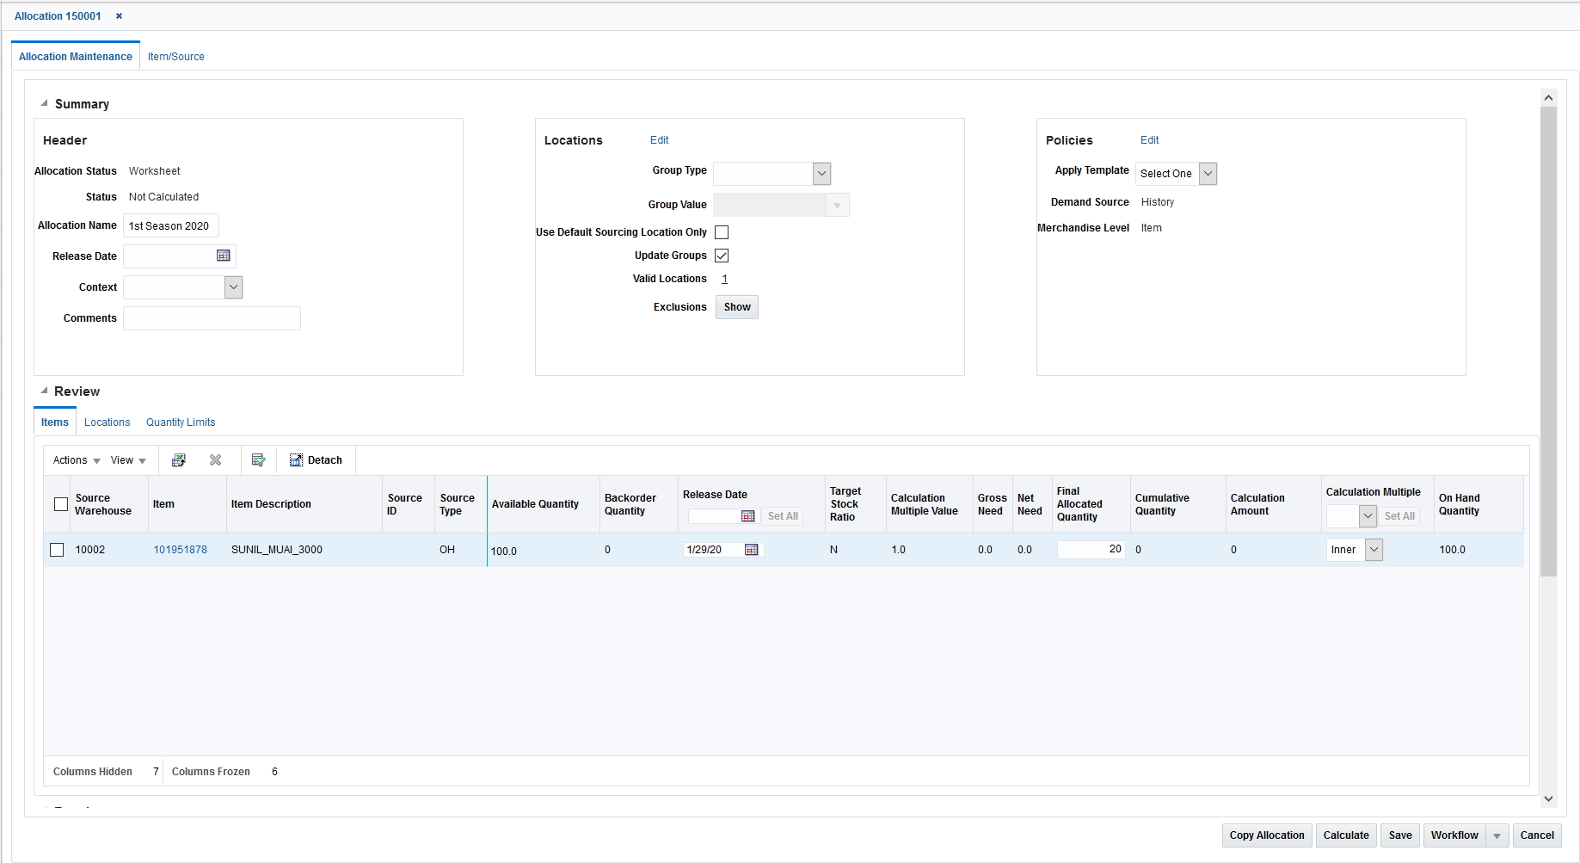The height and width of the screenshot is (863, 1580).
Task: Open the Release Date calendar picker in Header
Action: point(223,256)
